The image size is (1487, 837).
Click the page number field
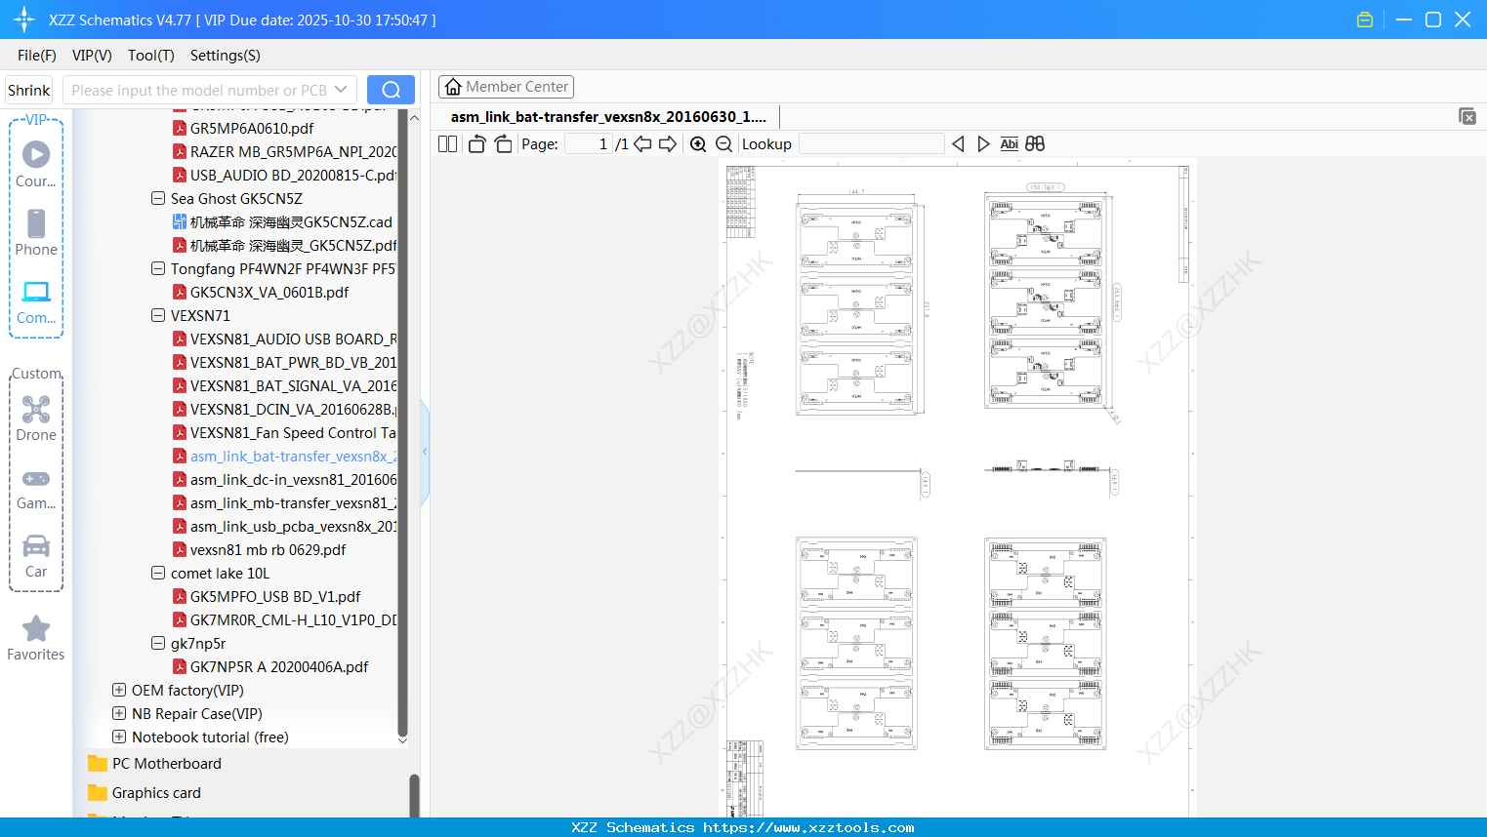coord(588,143)
